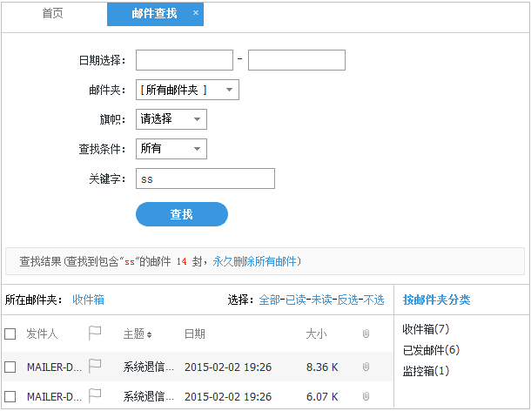Click the attachment paperclip in the column header
Viewport: 531px width, 411px height.
pos(366,334)
